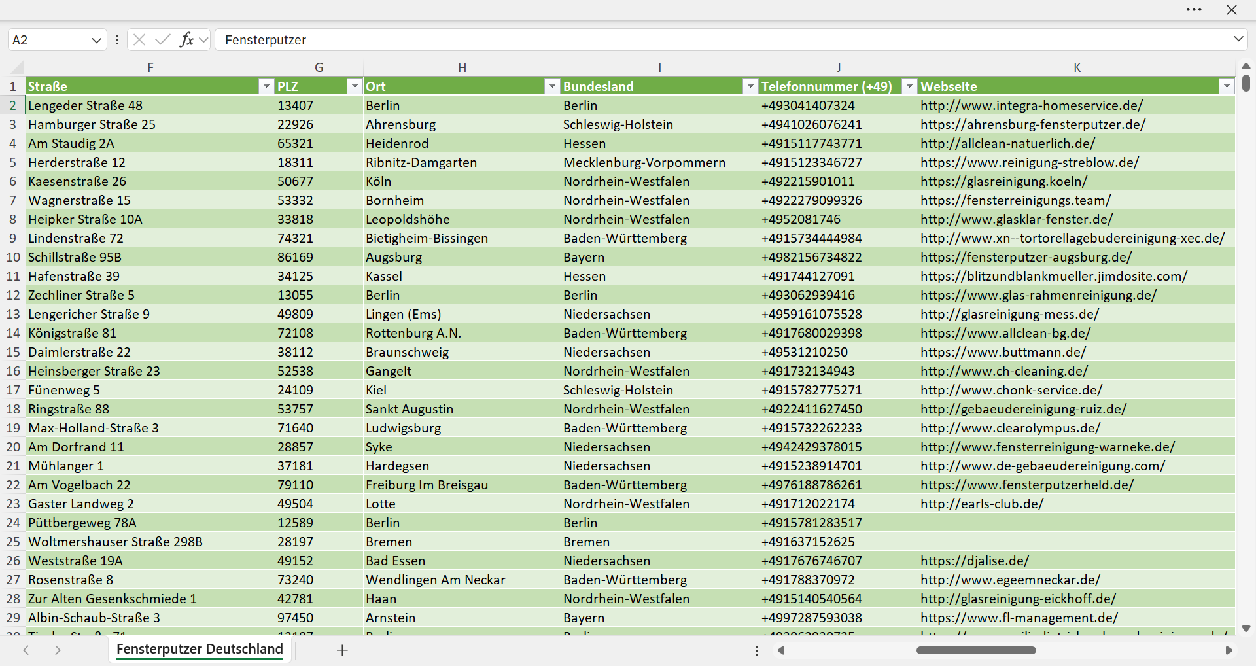This screenshot has height=666, width=1256.
Task: Select the Sankt Augustin cell
Action: tap(462, 409)
